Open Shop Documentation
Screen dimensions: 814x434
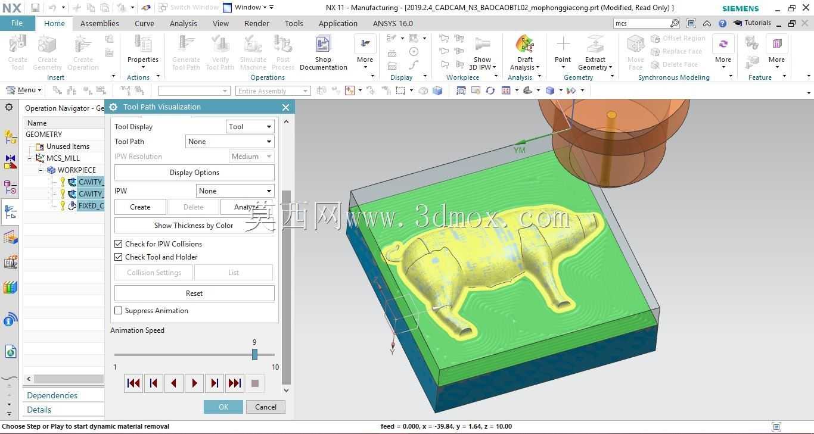pos(323,52)
